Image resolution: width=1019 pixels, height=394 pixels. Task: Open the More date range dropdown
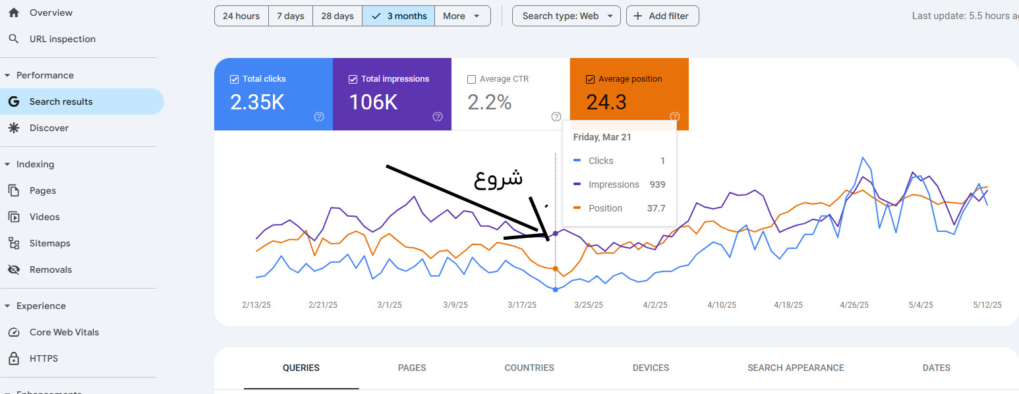[x=462, y=16]
